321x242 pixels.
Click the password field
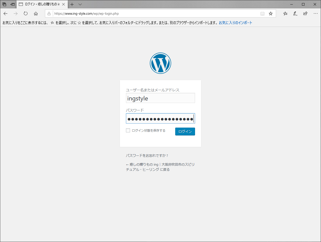click(160, 118)
